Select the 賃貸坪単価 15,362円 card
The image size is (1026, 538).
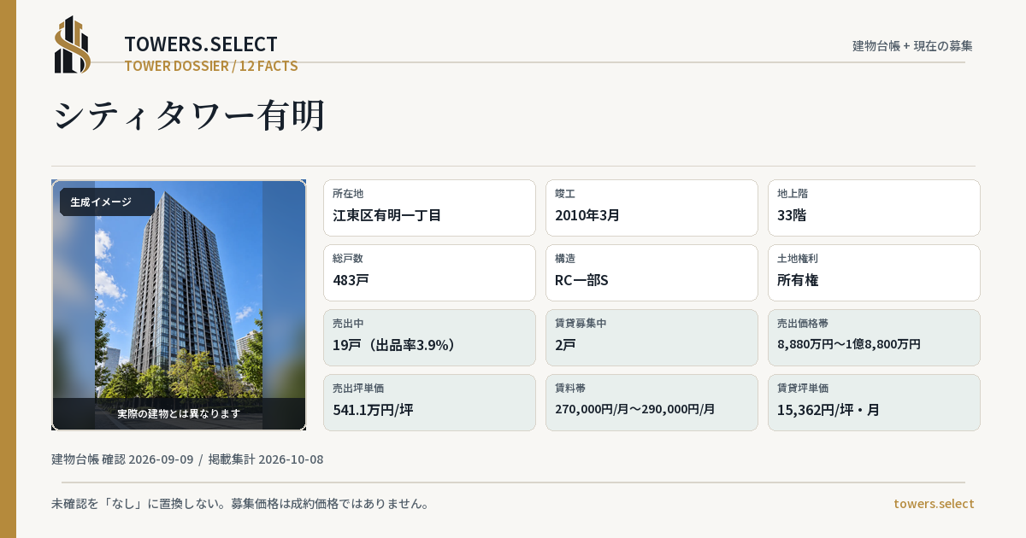874,402
